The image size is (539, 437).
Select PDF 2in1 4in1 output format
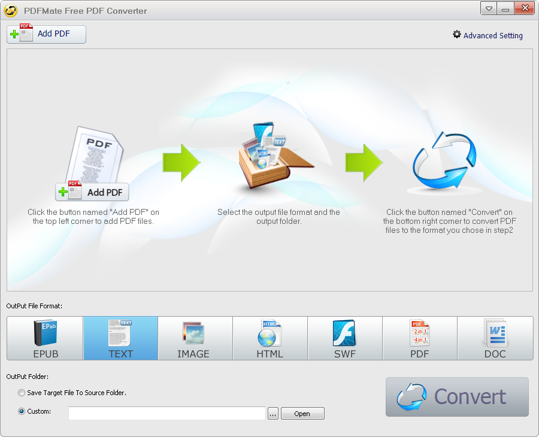click(x=420, y=338)
